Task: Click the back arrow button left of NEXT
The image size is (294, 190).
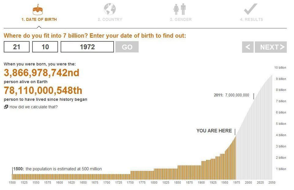Action: (247, 47)
